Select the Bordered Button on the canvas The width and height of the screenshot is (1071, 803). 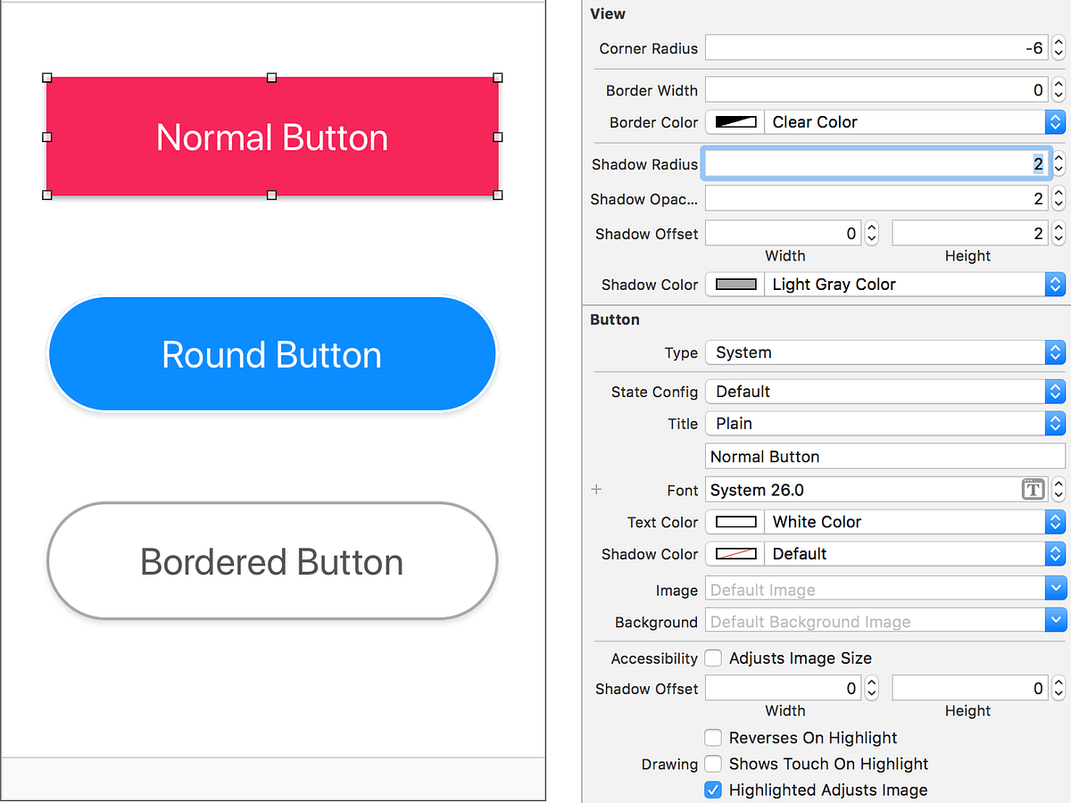[272, 560]
